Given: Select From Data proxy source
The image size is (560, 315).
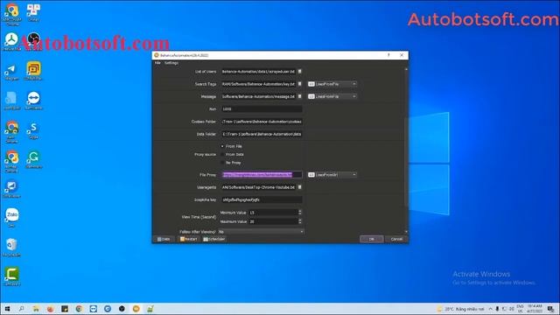Looking at the screenshot, I should coord(232,154).
